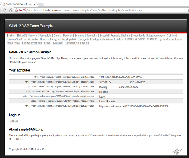Switch language to Français
This screenshot has height=158, width=189.
[x=115, y=36]
